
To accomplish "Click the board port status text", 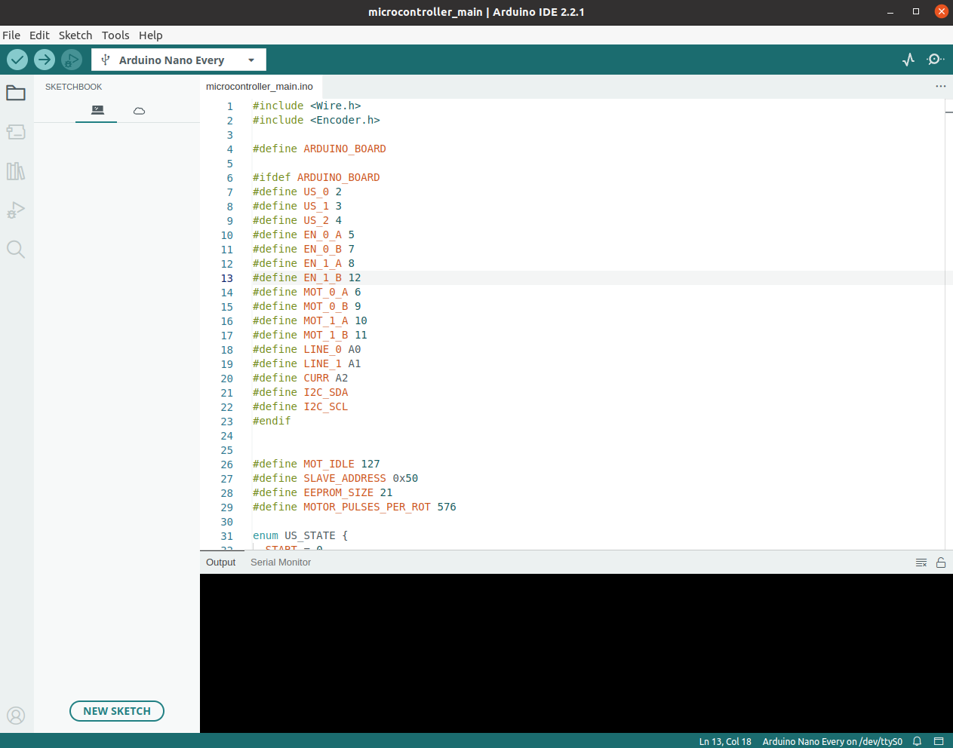I will click(x=832, y=741).
